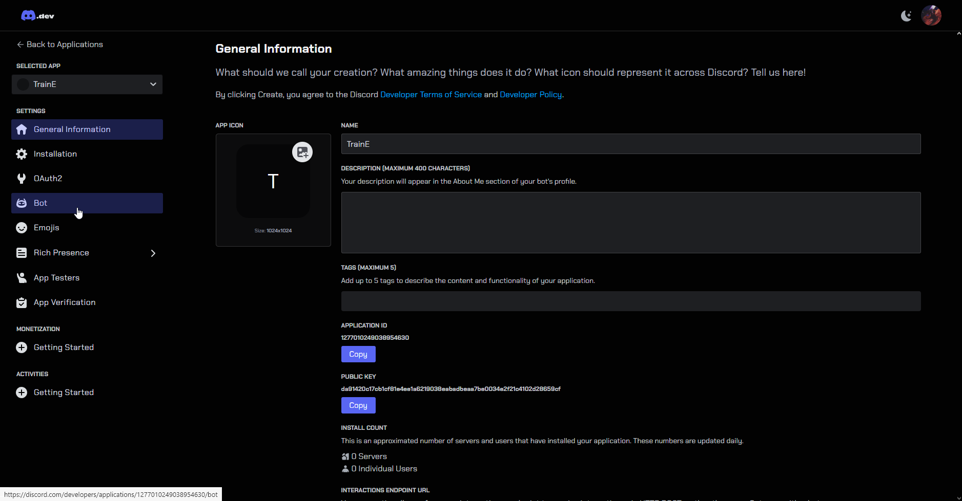Image resolution: width=962 pixels, height=501 pixels.
Task: Open the App Verification page
Action: [x=87, y=302]
